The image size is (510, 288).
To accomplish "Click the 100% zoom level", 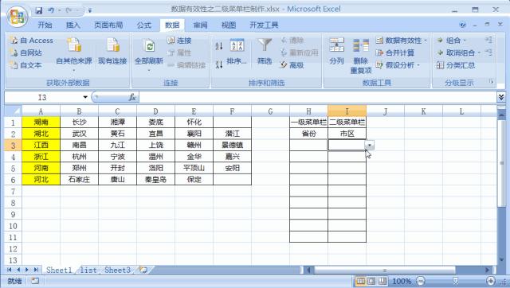I will coord(402,281).
